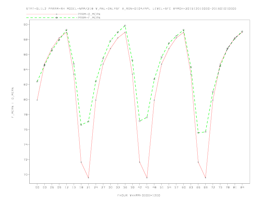Click the vertical axis title F_MEAN | O_MEAN
This screenshot has width=264, height=204.
click(13, 103)
